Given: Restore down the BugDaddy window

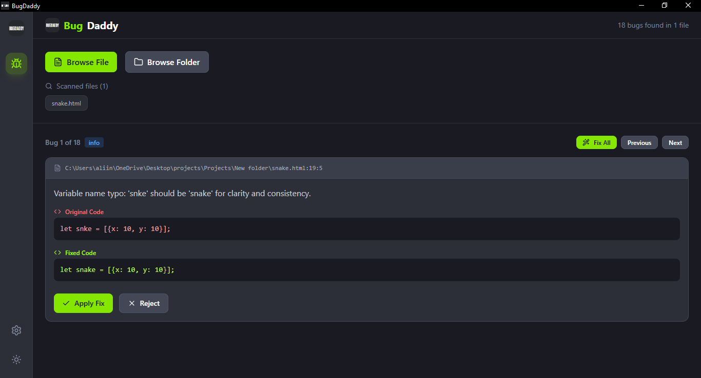Looking at the screenshot, I should tap(665, 6).
